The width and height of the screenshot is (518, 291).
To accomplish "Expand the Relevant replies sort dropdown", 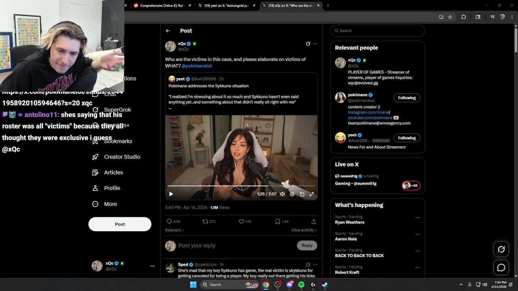I will coord(174,230).
